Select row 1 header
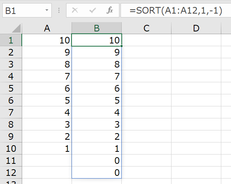The image size is (231, 184). (x=11, y=40)
